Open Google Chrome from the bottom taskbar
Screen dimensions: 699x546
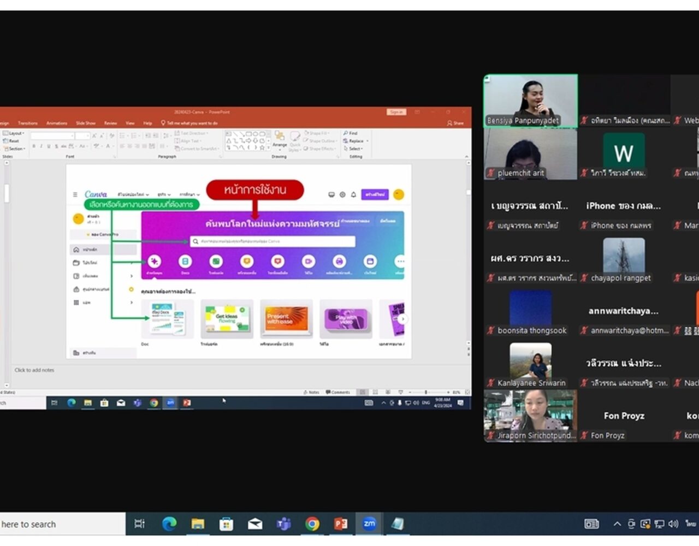point(312,524)
